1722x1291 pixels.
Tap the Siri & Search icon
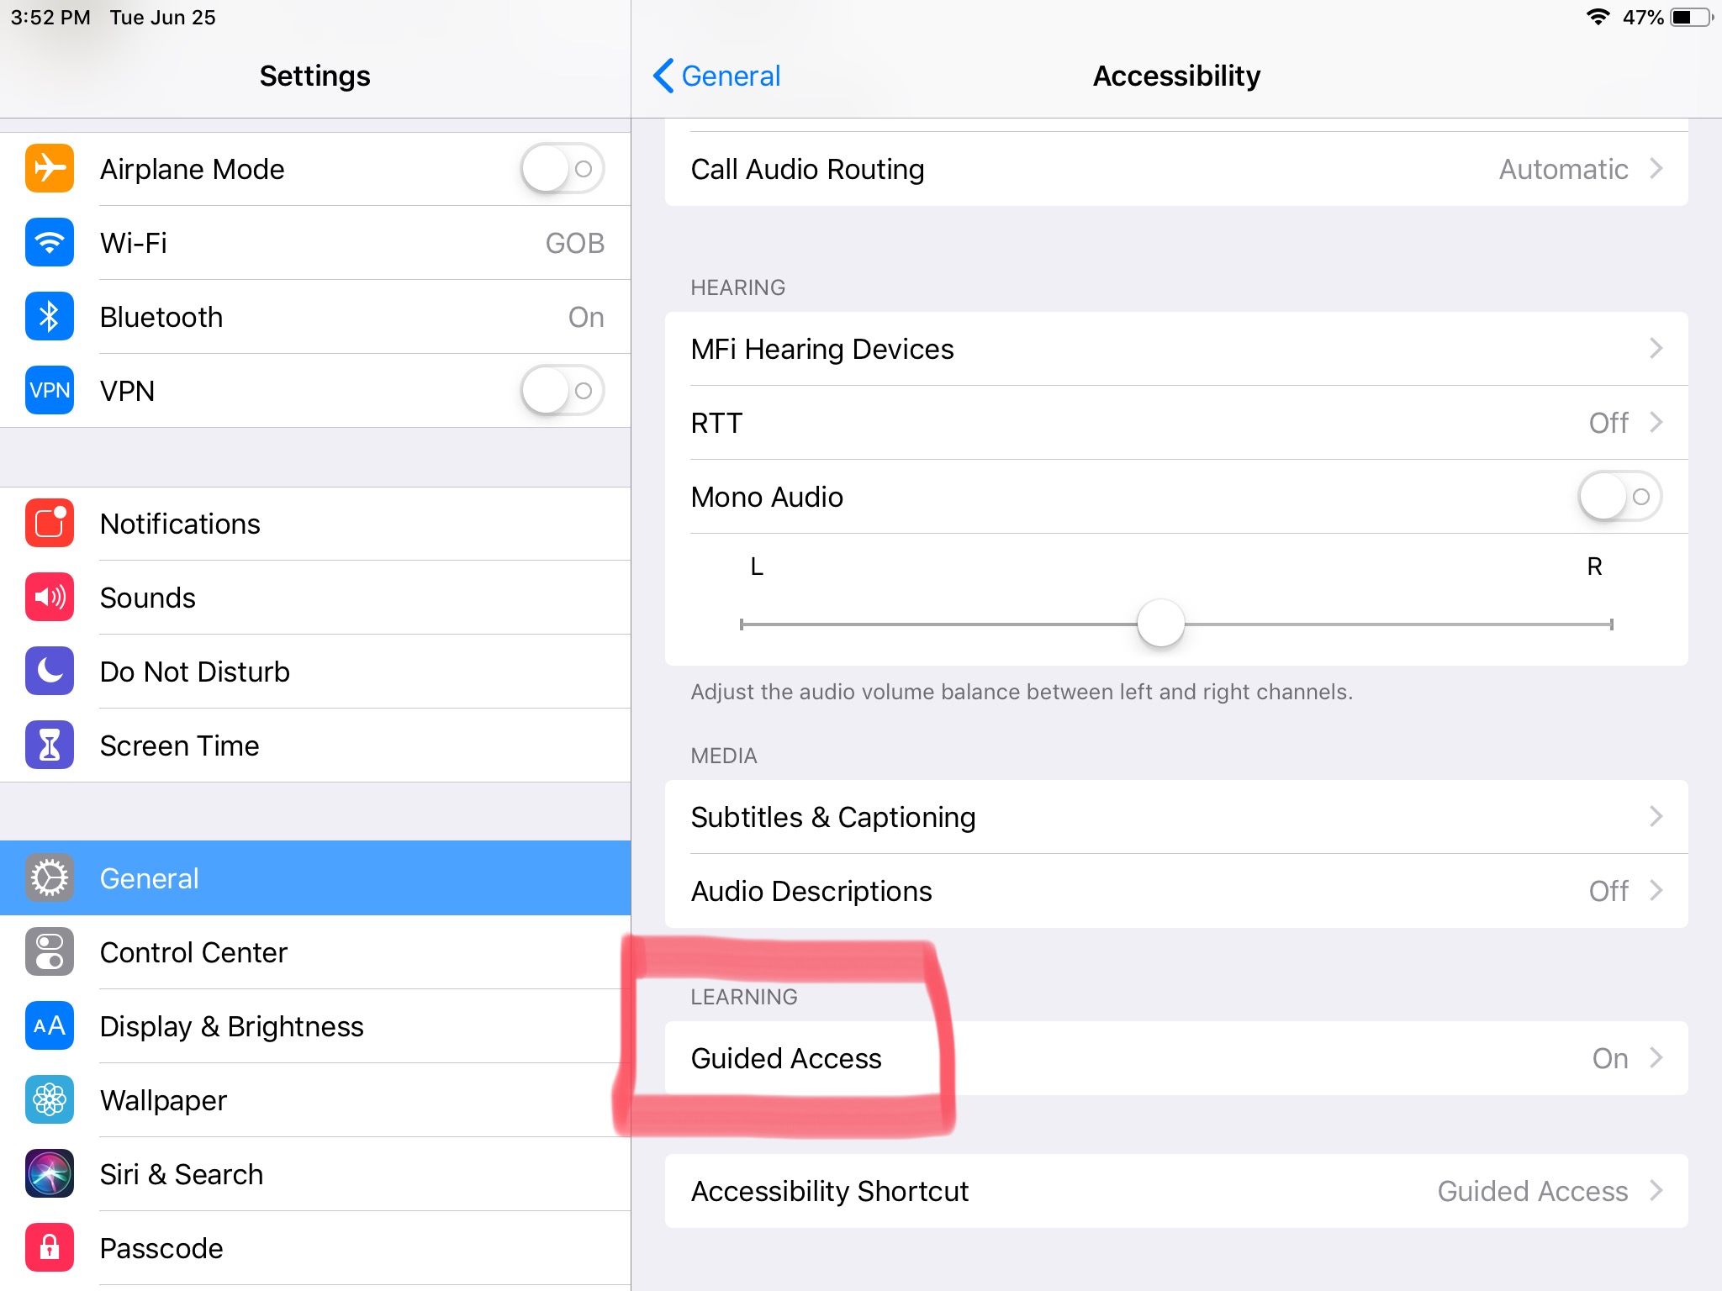50,1174
